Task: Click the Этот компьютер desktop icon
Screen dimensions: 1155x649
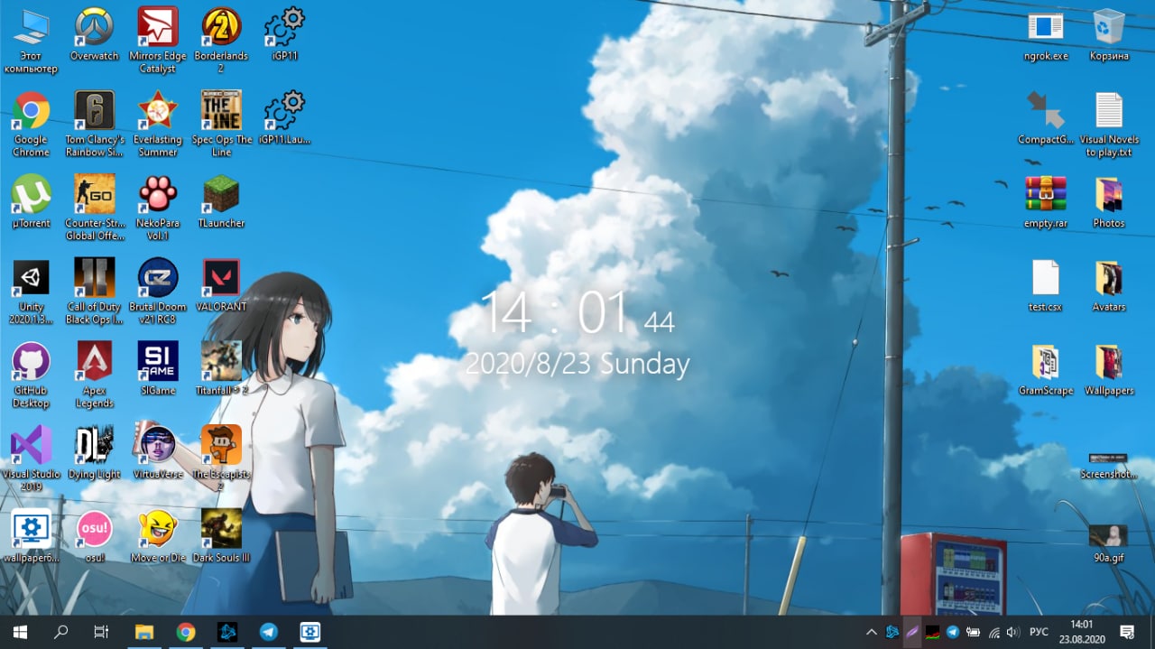Action: coord(31,41)
